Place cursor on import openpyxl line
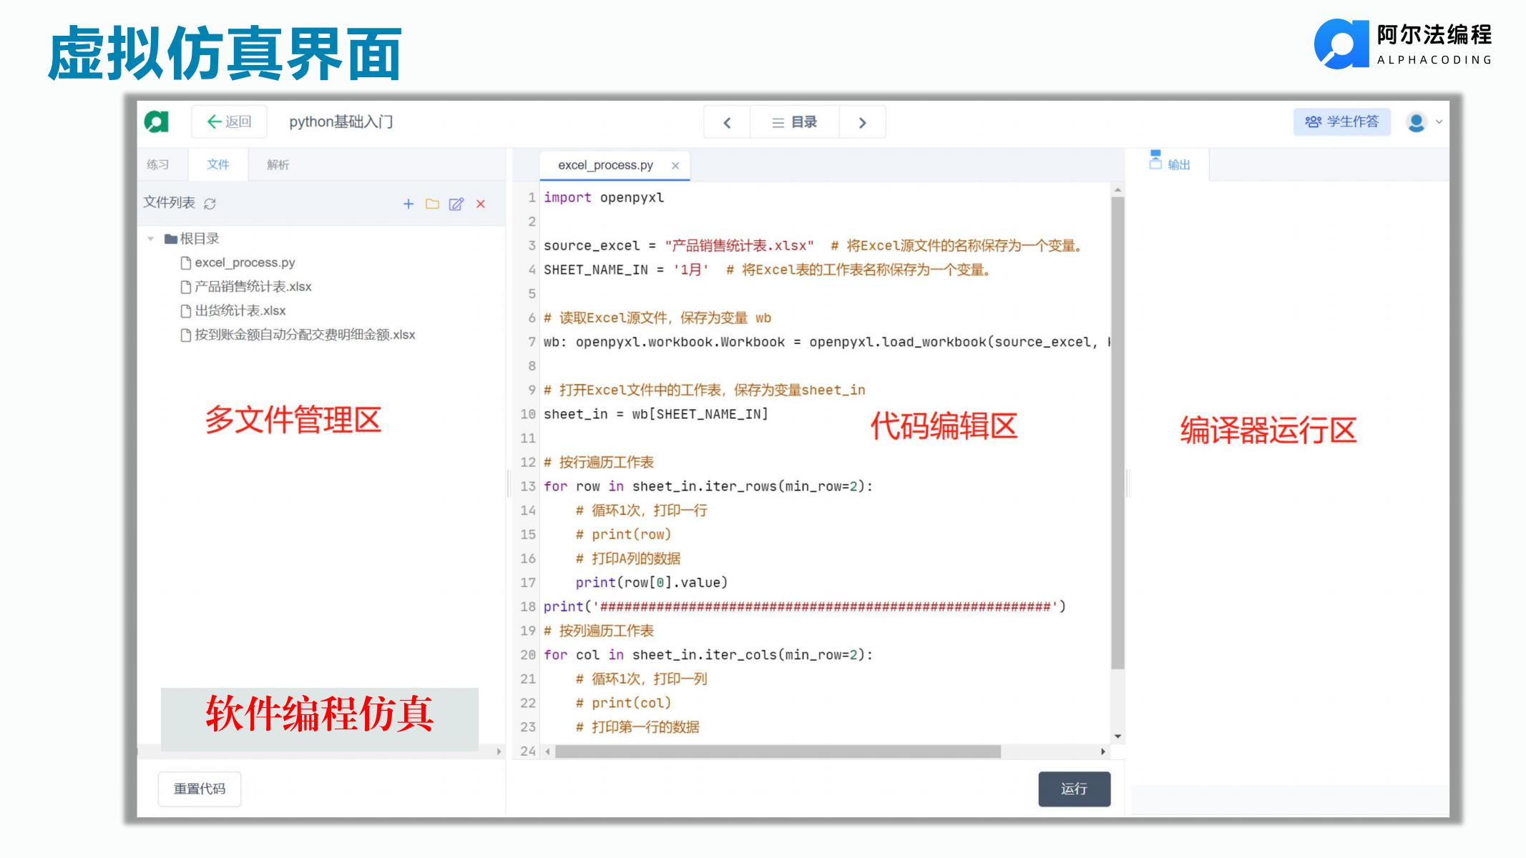Image resolution: width=1526 pixels, height=858 pixels. coord(604,197)
